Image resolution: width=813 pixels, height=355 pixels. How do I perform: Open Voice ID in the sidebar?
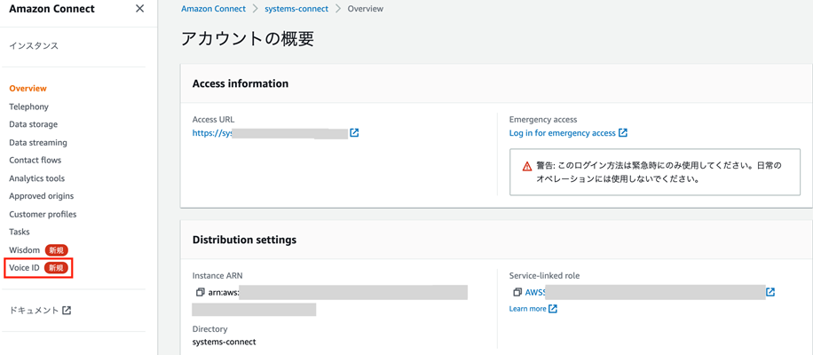24,268
